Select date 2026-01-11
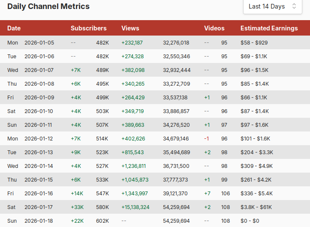Image resolution: width=310 pixels, height=227 pixels. (x=38, y=125)
